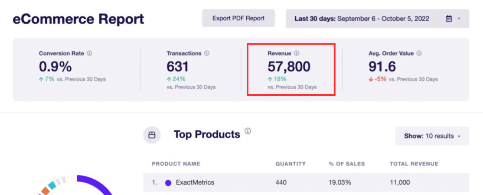This screenshot has height=195, width=483.
Task: Click the Top Products heading text
Action: click(x=207, y=135)
